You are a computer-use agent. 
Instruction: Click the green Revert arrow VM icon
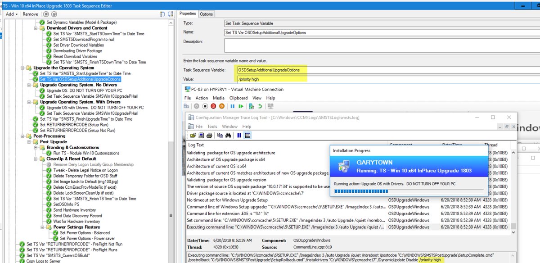260,106
